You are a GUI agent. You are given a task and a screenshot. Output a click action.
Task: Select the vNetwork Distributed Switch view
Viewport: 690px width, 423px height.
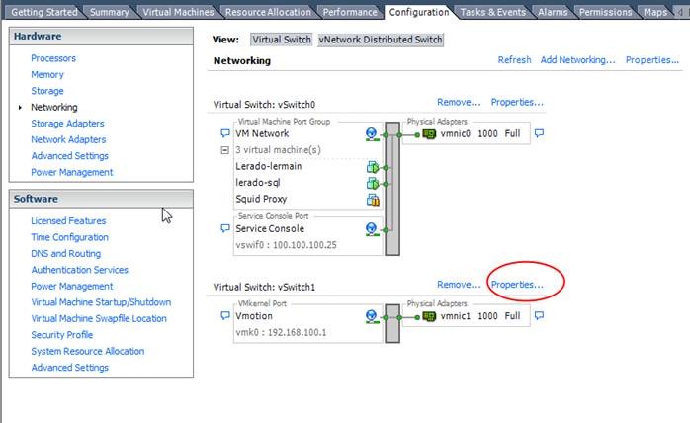click(381, 40)
